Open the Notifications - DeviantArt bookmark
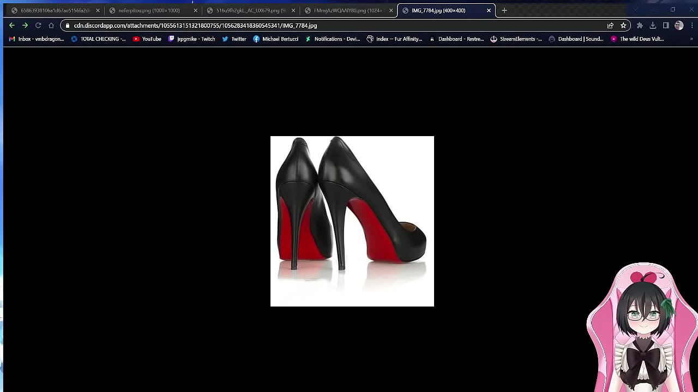Screen dimensions: 698x392 [333, 39]
